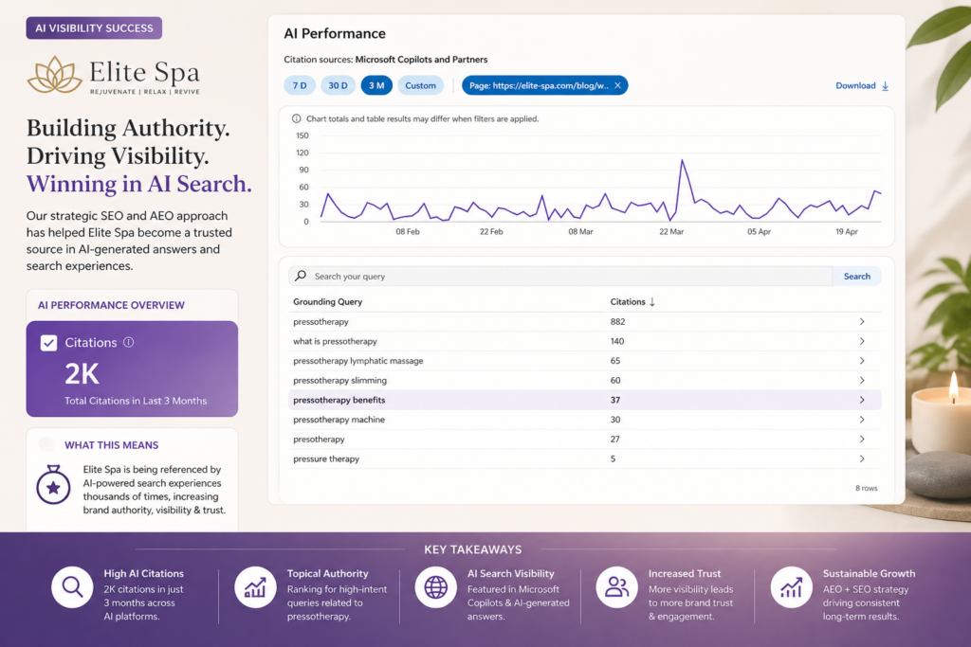Viewport: 971px width, 647px height.
Task: Expand pressotherapy slimming row chevron
Action: pyautogui.click(x=861, y=381)
